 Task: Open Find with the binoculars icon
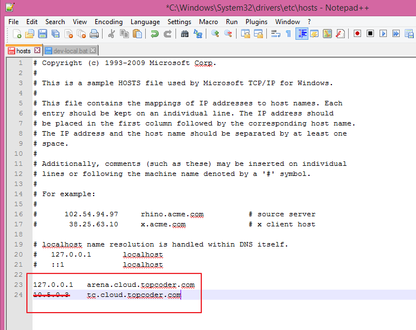click(x=184, y=34)
